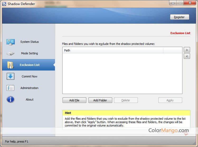Screen dimensions: 198x147
Task: Close the Shadow Defender window
Action: (190, 3)
